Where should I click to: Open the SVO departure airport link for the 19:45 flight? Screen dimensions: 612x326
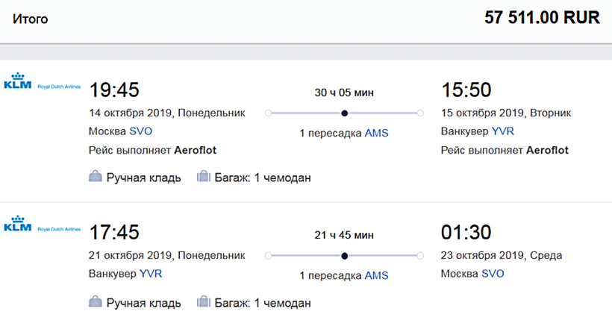(x=140, y=131)
